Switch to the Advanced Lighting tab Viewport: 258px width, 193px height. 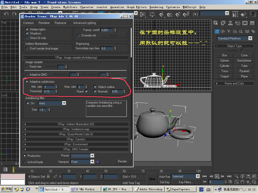[x=85, y=23]
